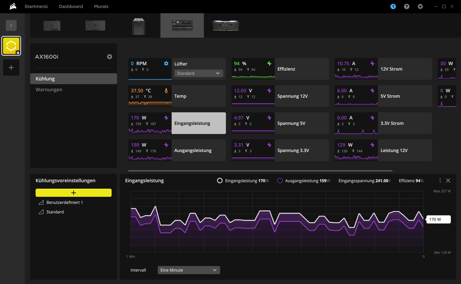Select the Eingangsleistung sensor tile
The height and width of the screenshot is (284, 461).
point(177,123)
